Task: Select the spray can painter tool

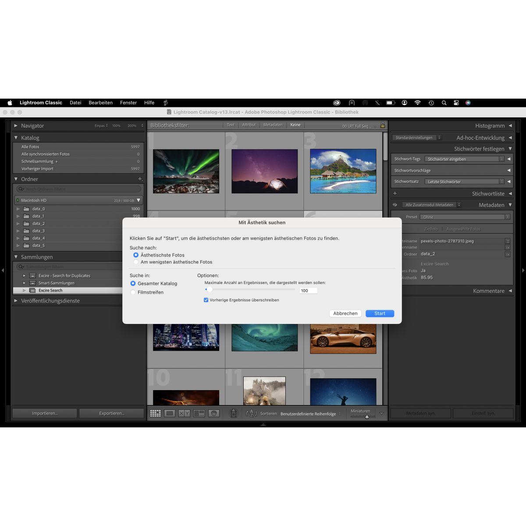Action: coord(234,413)
